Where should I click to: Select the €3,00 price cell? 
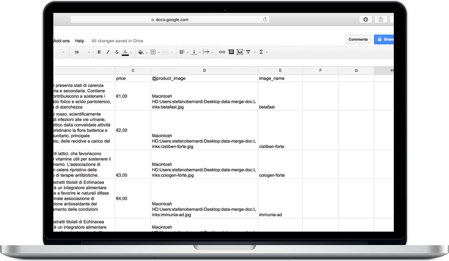pyautogui.click(x=133, y=165)
